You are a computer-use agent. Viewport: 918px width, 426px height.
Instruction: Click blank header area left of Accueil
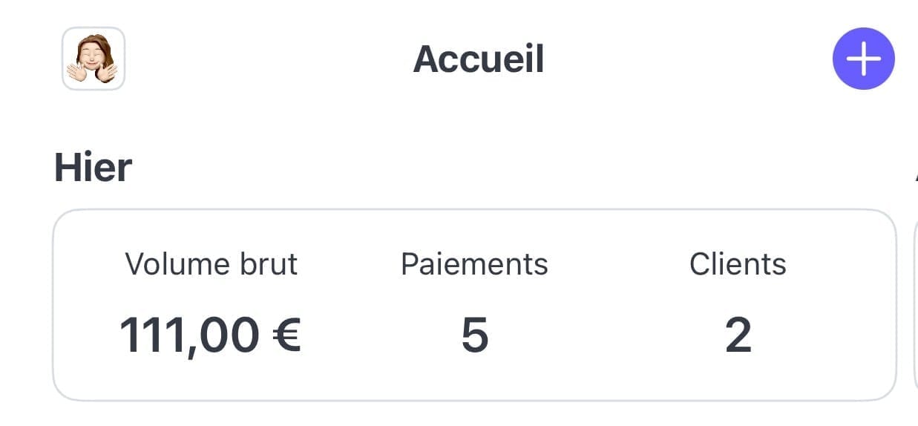(x=267, y=59)
